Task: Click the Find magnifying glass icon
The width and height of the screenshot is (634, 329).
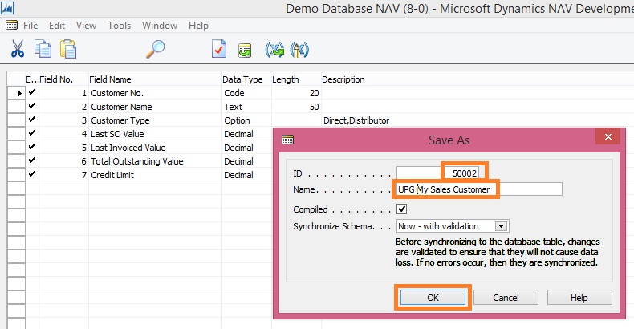Action: click(155, 49)
